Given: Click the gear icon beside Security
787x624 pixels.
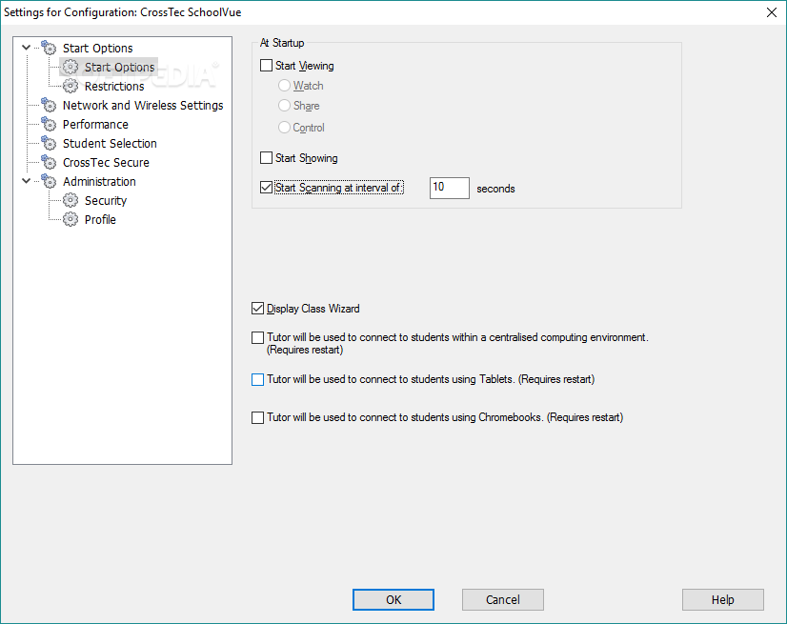Looking at the screenshot, I should click(71, 200).
